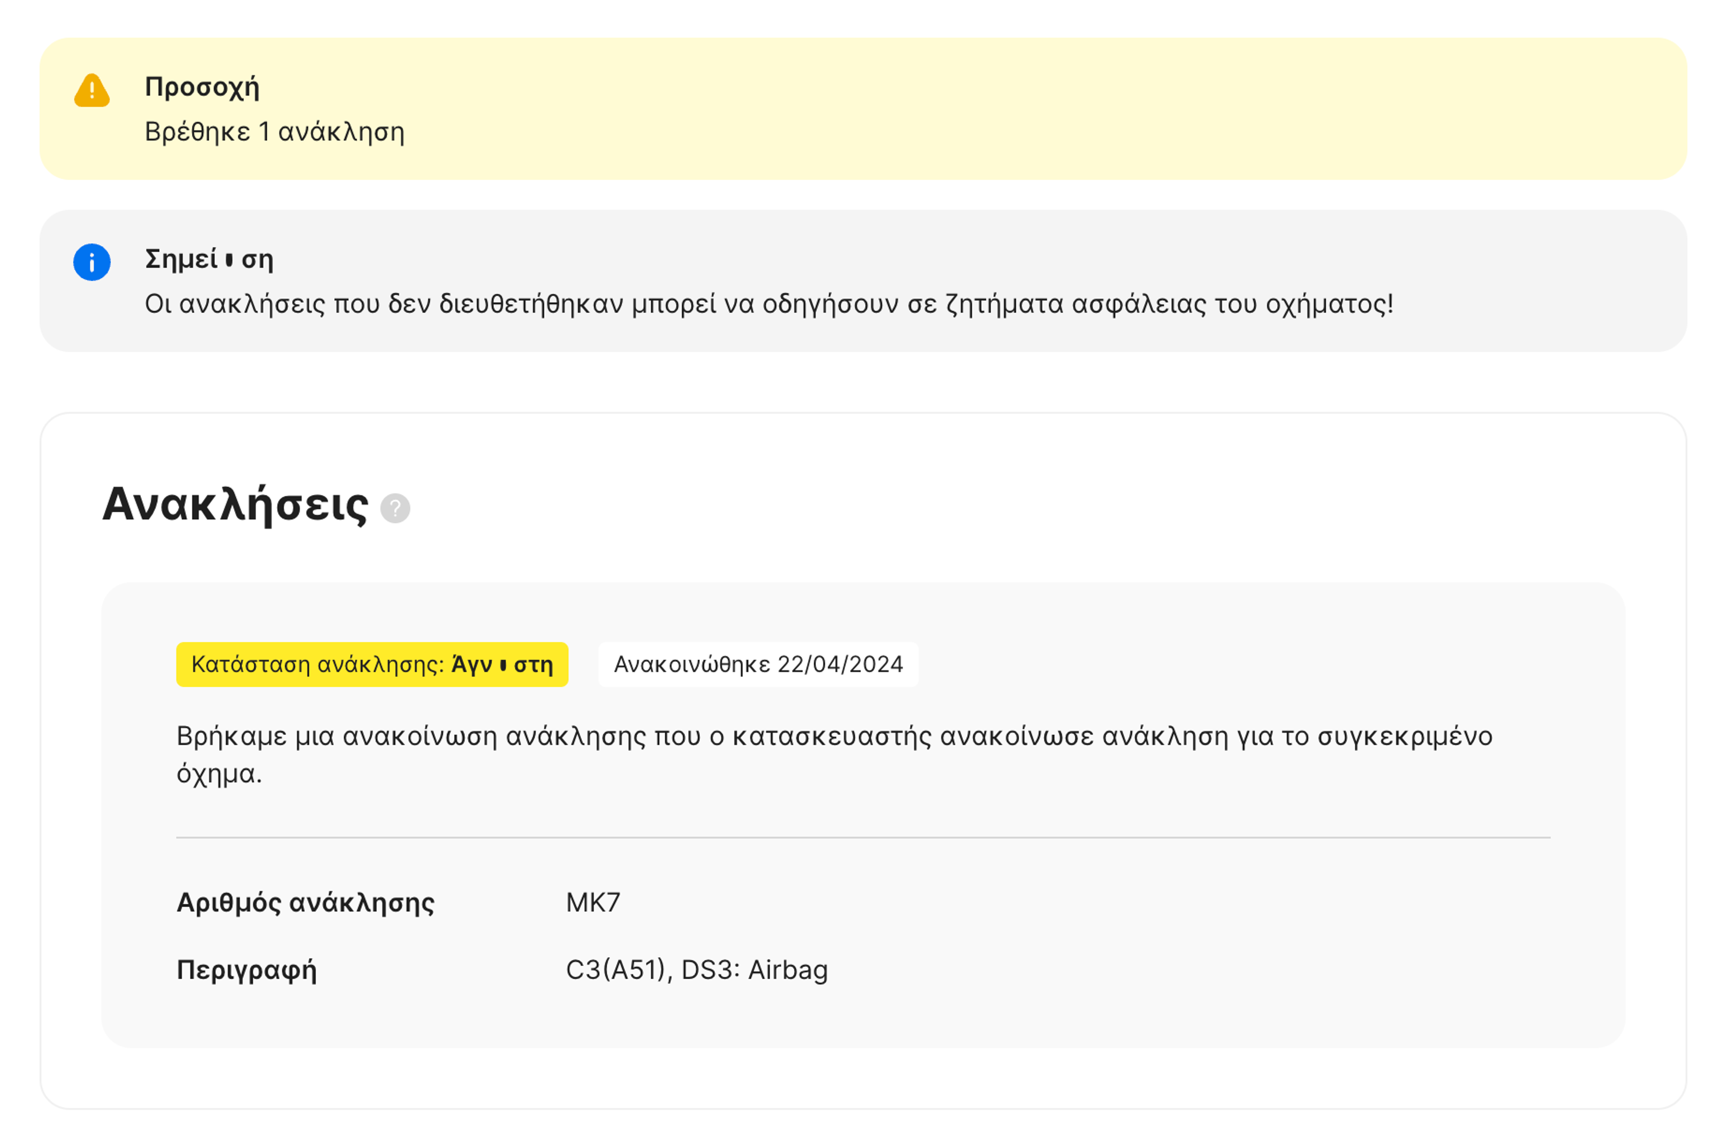The height and width of the screenshot is (1134, 1734).
Task: Click the Ανακλήσεις section heading
Action: 235,505
